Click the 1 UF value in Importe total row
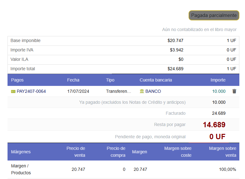Viewport: 245px width, 179px height. tap(232, 69)
